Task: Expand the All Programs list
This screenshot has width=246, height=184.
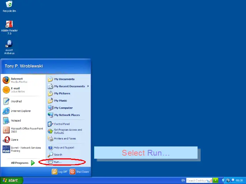Action: (23, 163)
